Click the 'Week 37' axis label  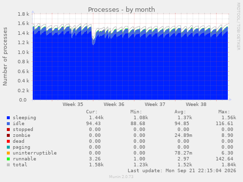point(155,104)
